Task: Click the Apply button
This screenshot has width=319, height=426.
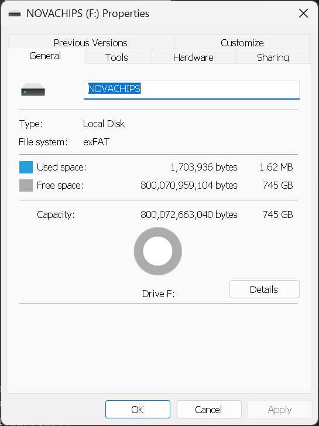Action: (280, 409)
